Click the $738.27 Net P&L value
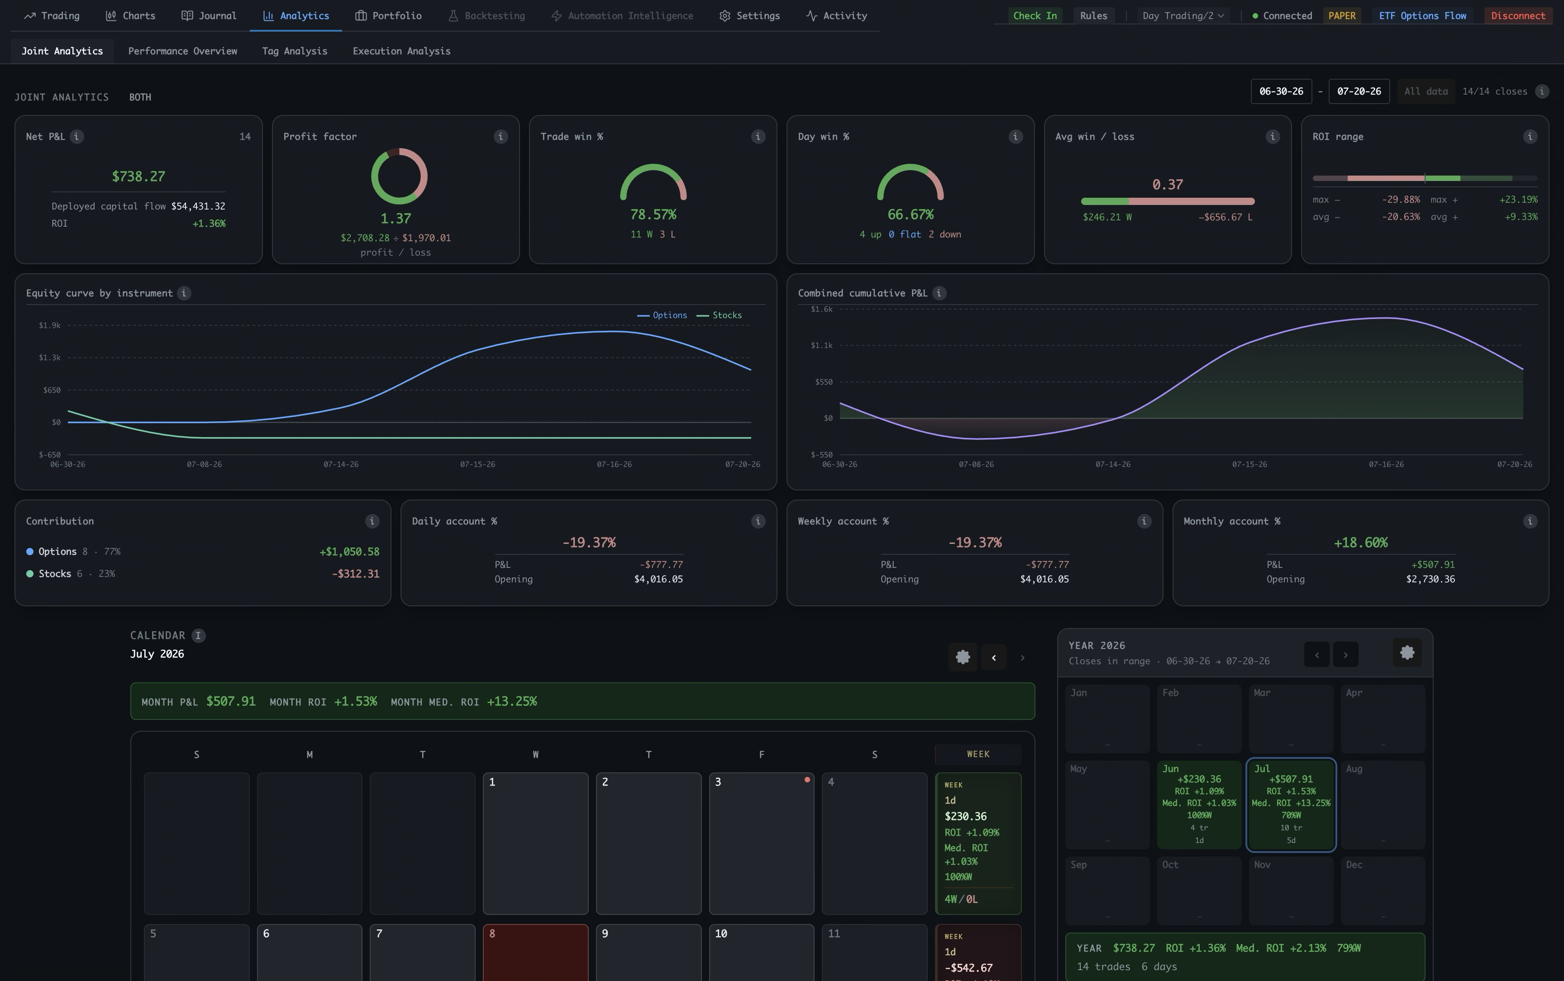Image resolution: width=1564 pixels, height=981 pixels. coord(138,176)
